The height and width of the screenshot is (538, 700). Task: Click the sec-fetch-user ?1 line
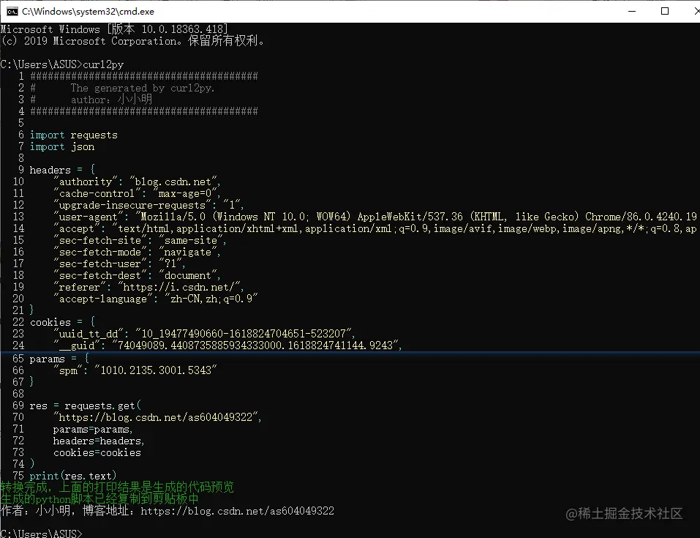pos(119,264)
